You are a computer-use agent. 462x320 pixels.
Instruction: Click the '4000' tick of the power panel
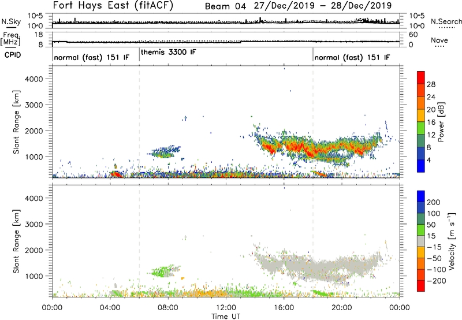click(34, 79)
